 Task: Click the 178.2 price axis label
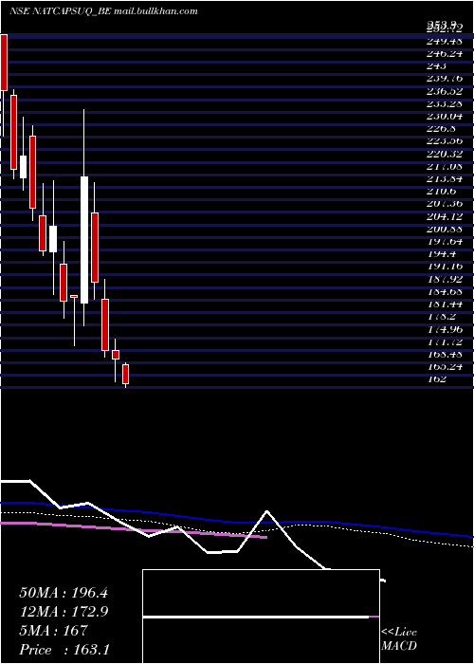tap(441, 316)
